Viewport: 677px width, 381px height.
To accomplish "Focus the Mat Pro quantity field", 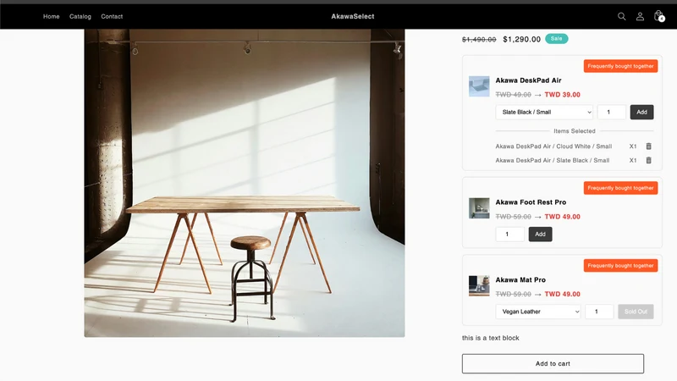I will click(599, 312).
